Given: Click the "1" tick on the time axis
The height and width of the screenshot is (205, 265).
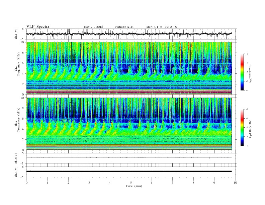Looking at the screenshot, I should click(x=47, y=183).
